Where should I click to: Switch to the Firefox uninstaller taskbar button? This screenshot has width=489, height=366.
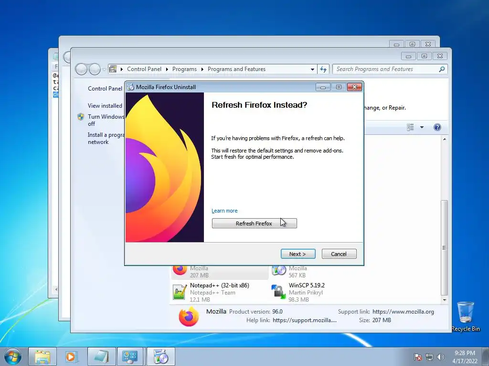click(161, 356)
